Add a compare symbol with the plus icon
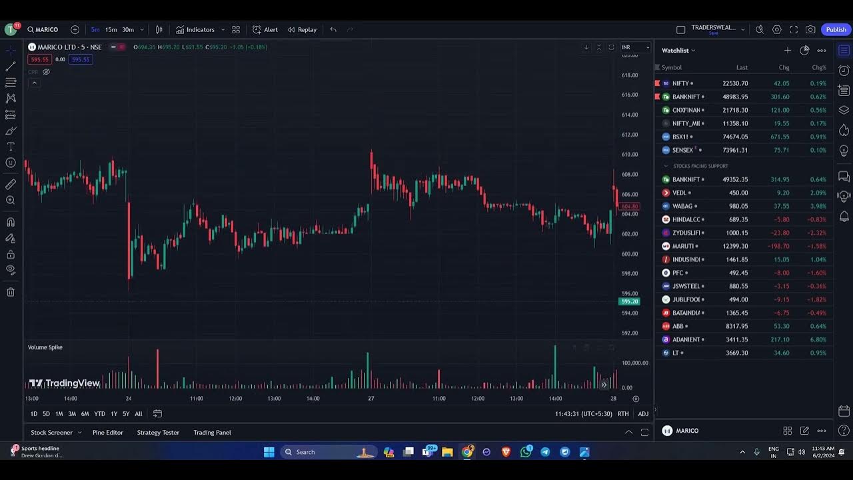Image resolution: width=853 pixels, height=480 pixels. click(75, 29)
